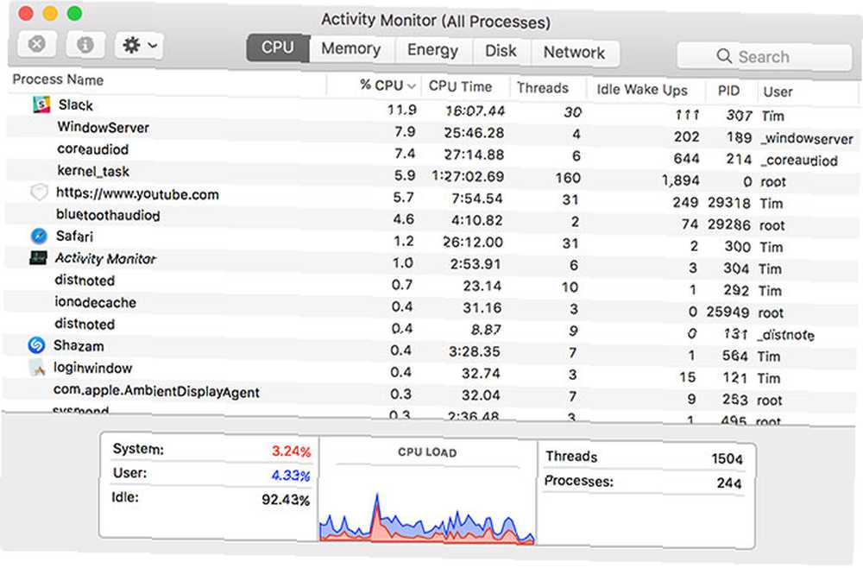863x568 pixels.
Task: Select the bluetoothaudiod process
Action: tap(108, 215)
